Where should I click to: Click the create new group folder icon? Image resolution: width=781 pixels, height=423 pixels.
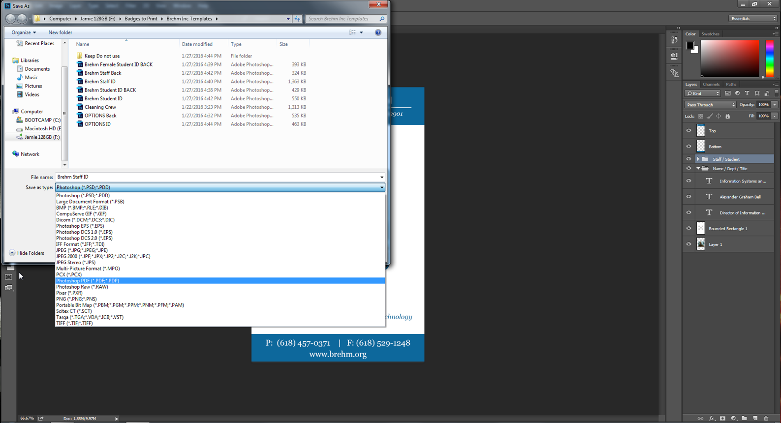[x=744, y=419]
